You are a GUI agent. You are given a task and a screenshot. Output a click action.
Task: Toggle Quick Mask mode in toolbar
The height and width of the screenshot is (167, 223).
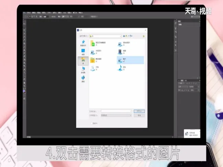click(x=24, y=95)
